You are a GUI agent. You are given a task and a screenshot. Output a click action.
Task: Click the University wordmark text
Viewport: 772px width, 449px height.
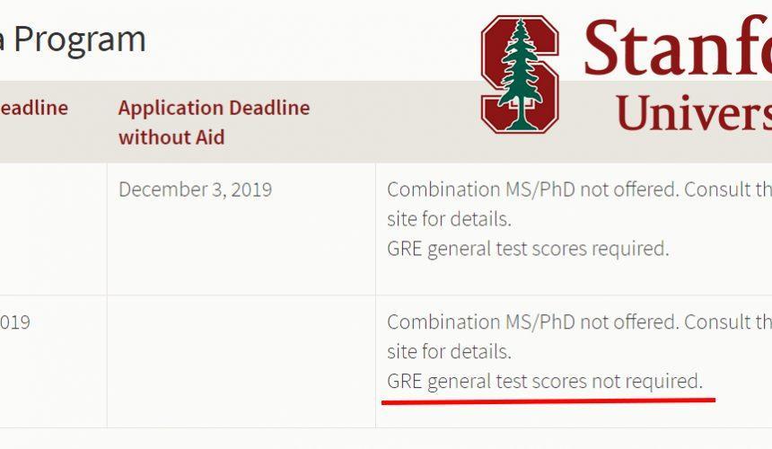tap(694, 112)
